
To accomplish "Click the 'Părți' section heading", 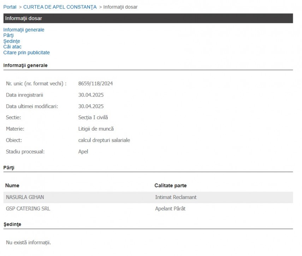I will [9, 168].
